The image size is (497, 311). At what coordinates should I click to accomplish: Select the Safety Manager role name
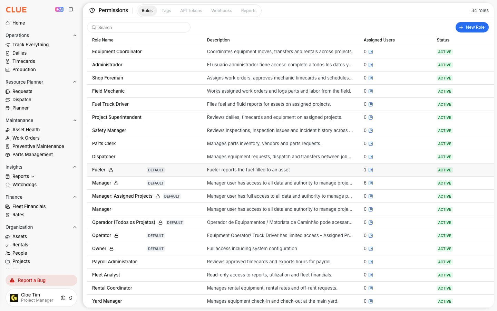click(109, 130)
